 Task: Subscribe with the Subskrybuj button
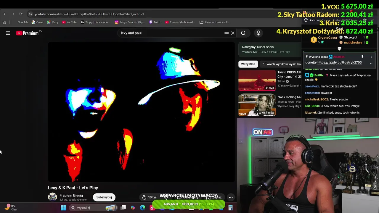pos(104,197)
